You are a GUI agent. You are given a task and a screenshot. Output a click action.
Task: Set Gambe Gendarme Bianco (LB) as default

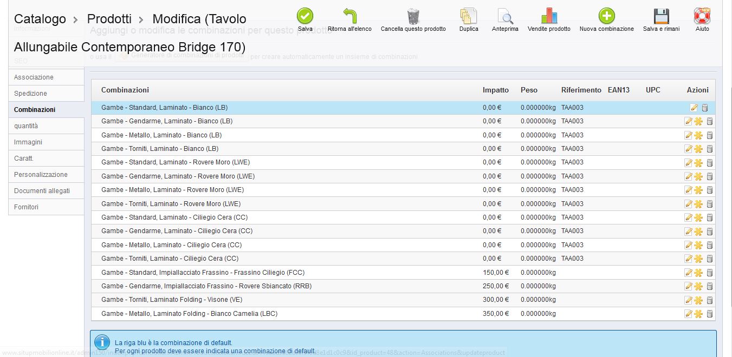click(x=699, y=121)
